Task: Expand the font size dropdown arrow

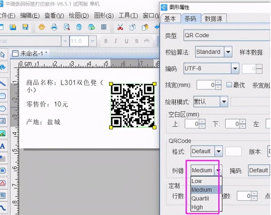Action: point(92,41)
